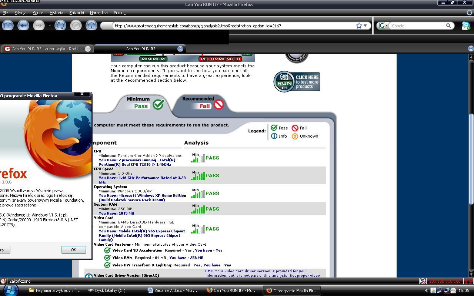Go to the Home page icon
The height and width of the screenshot is (296, 474).
coord(91,26)
